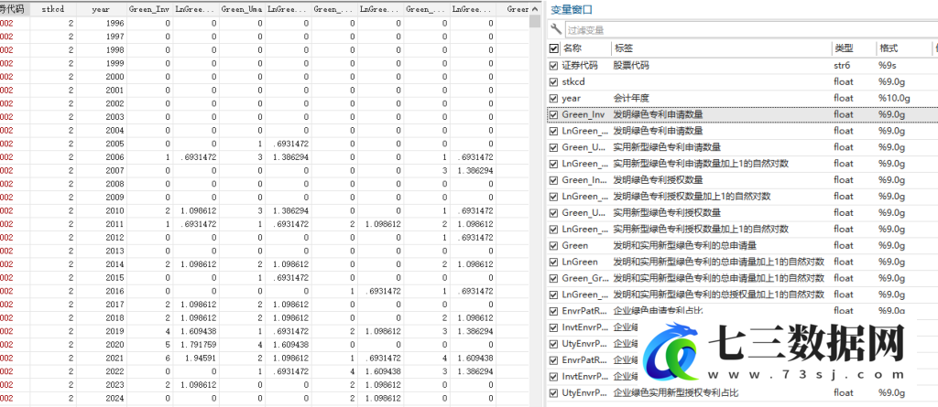Select the year cell 2010

click(101, 211)
